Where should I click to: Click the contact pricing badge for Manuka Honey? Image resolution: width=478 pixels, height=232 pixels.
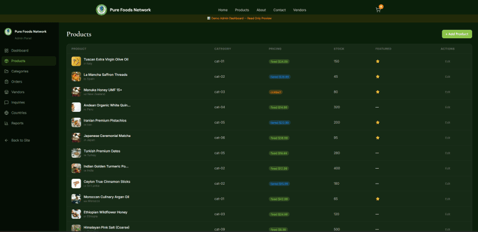point(275,92)
